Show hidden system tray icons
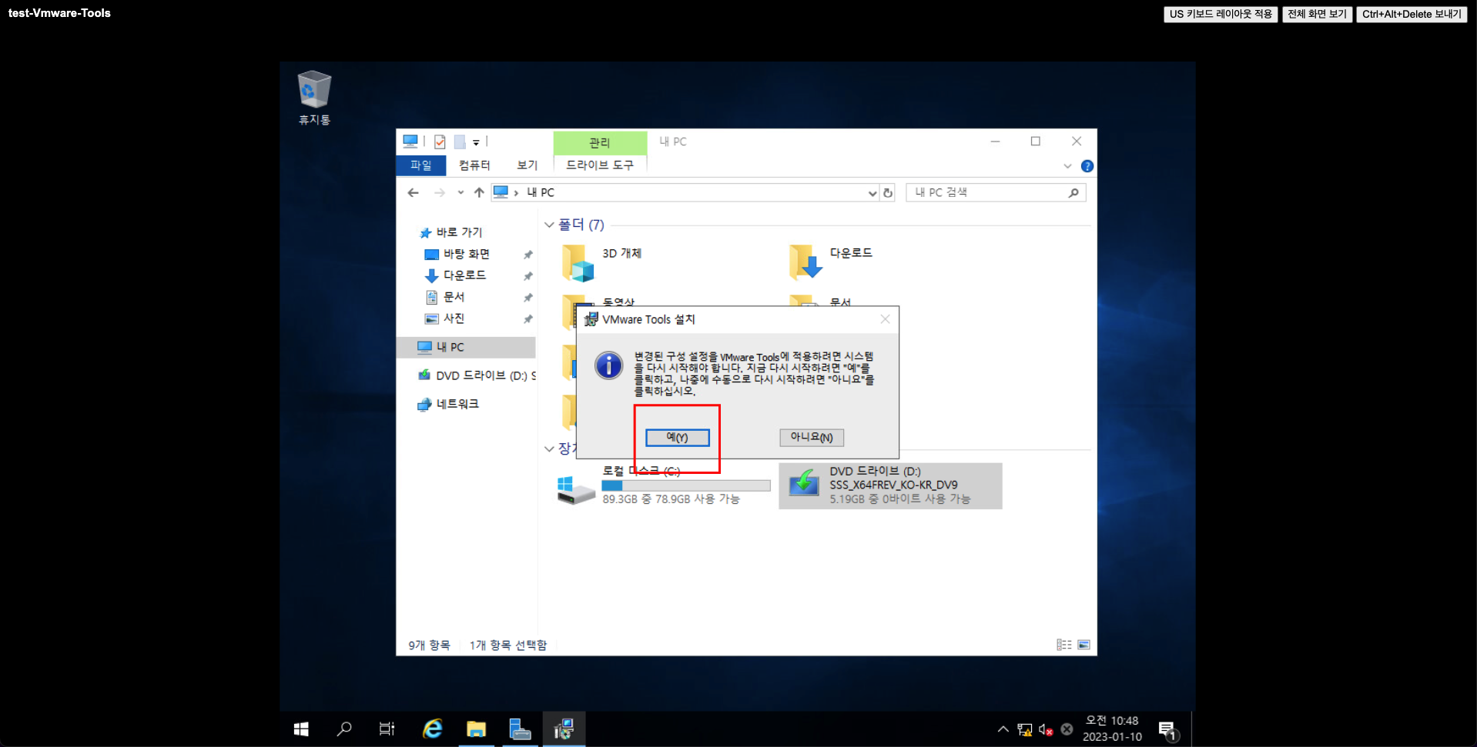Image resolution: width=1477 pixels, height=747 pixels. [x=1003, y=729]
